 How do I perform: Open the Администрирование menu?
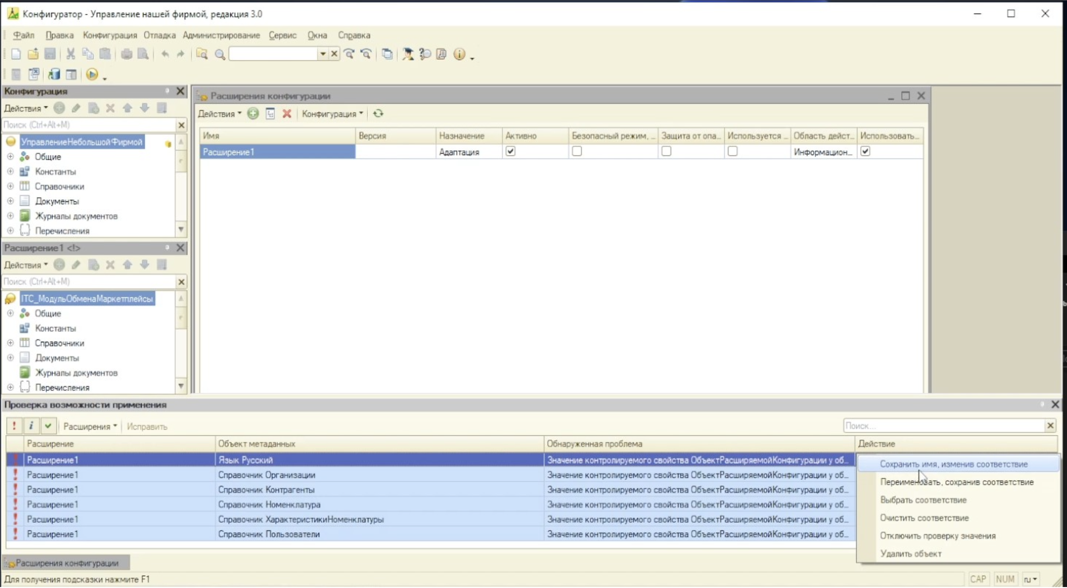(221, 35)
